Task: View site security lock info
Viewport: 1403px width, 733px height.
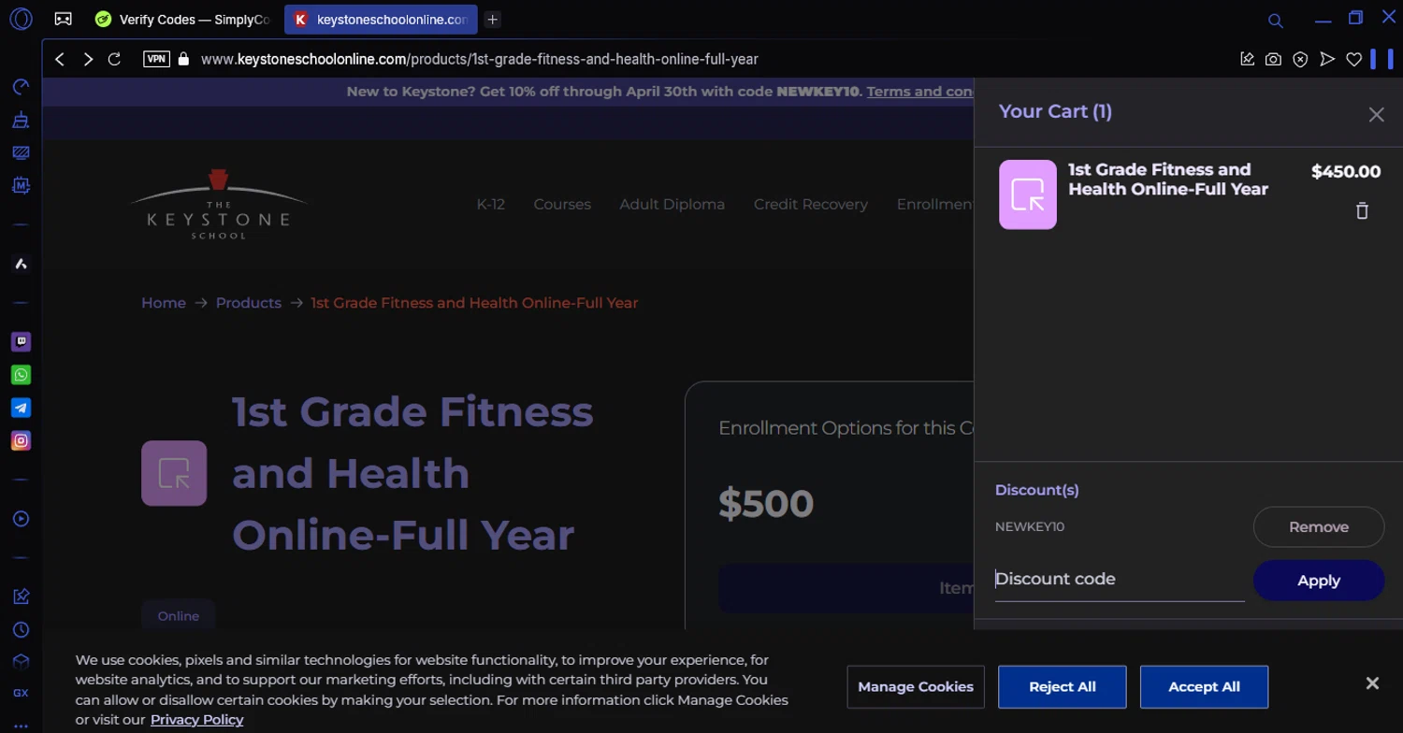Action: coord(183,59)
